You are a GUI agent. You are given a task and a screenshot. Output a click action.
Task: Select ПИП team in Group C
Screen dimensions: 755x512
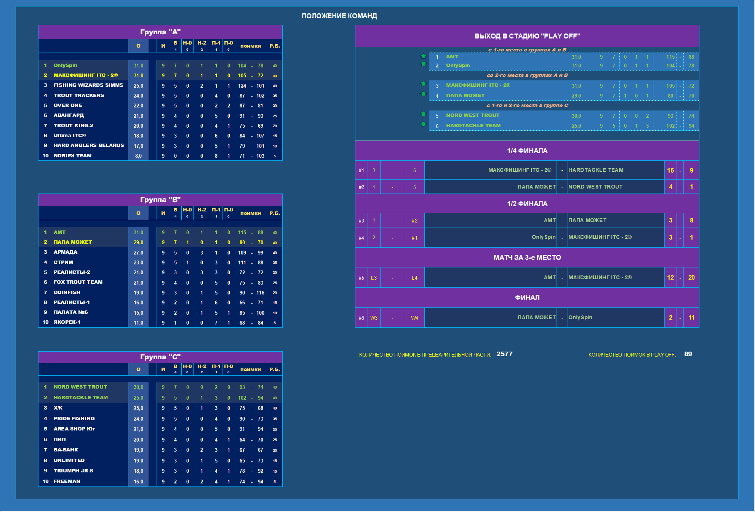coord(59,440)
